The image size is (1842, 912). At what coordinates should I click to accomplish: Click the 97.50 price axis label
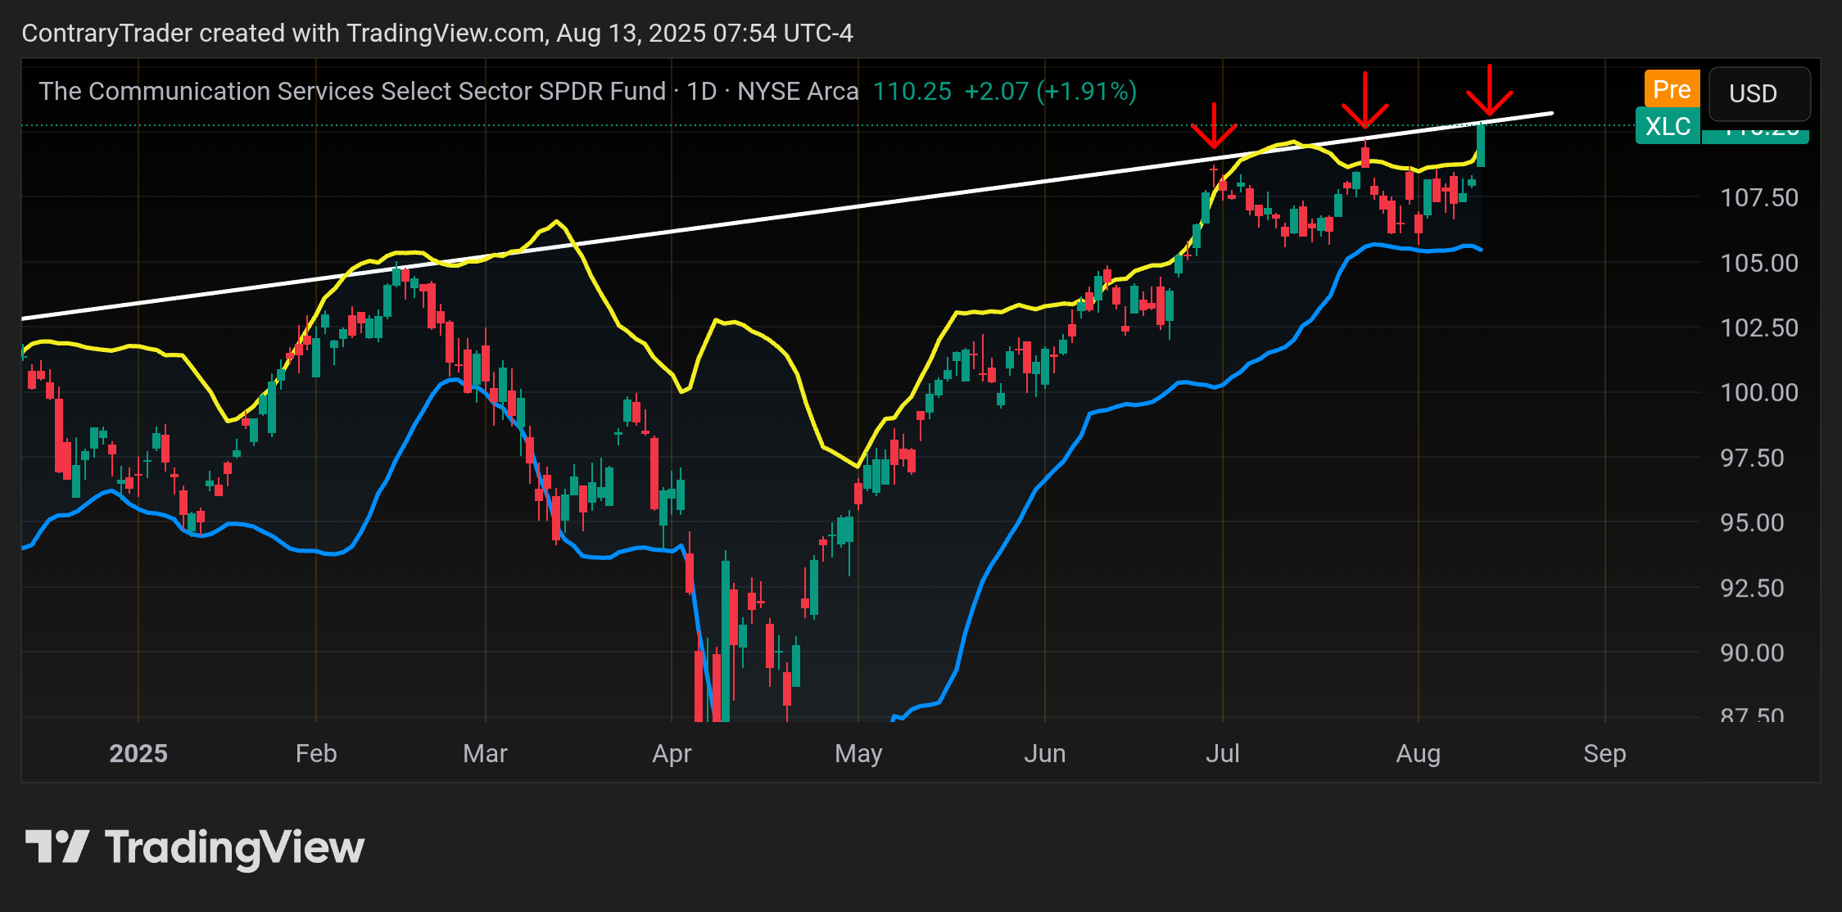click(x=1752, y=458)
